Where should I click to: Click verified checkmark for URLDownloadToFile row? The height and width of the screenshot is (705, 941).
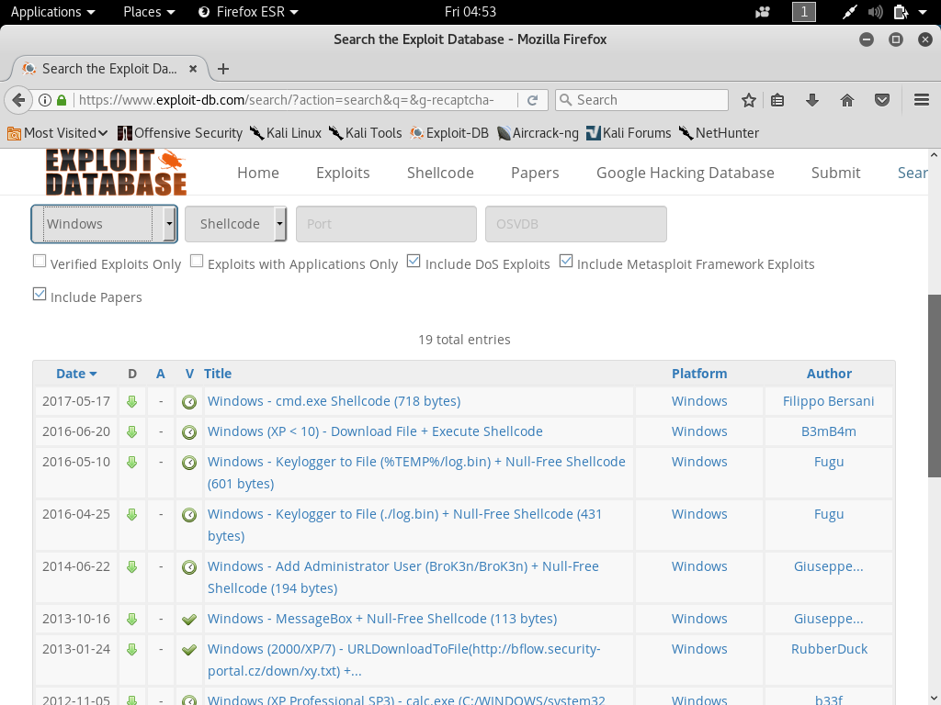pos(189,650)
